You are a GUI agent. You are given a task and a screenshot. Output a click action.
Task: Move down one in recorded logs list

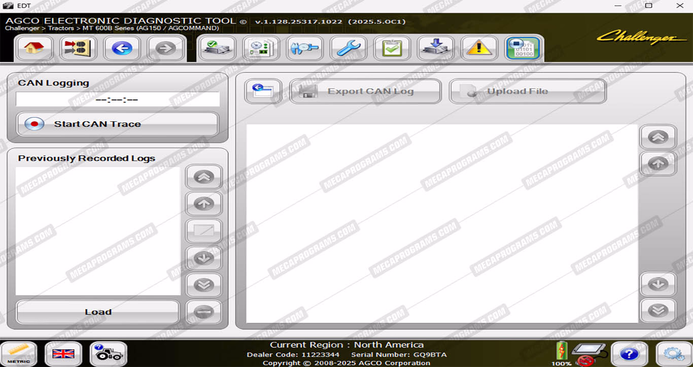pyautogui.click(x=204, y=258)
